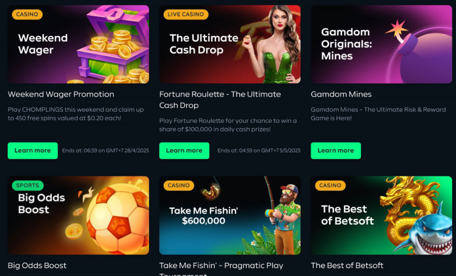Click the CASINO tag on Weekend Wager
Image resolution: width=456 pixels, height=276 pixels.
[27, 15]
